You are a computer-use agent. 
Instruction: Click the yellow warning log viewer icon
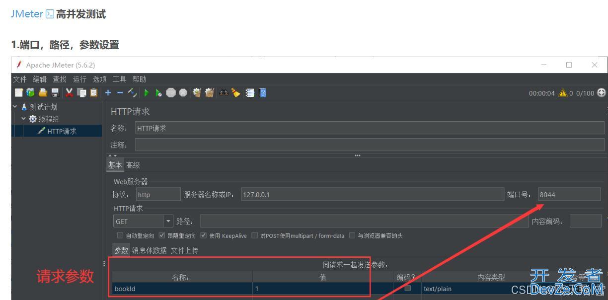click(x=564, y=93)
